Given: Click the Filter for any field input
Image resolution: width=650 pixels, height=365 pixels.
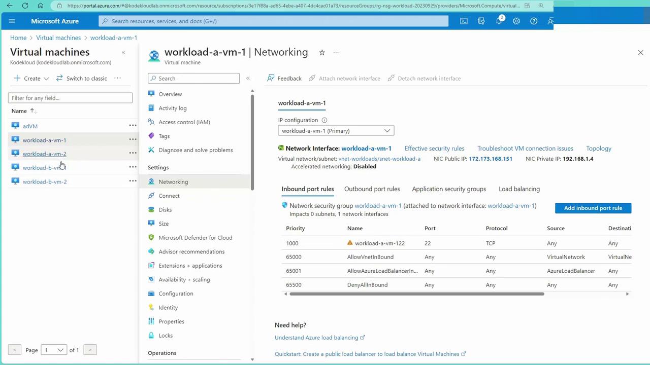Looking at the screenshot, I should 70,98.
